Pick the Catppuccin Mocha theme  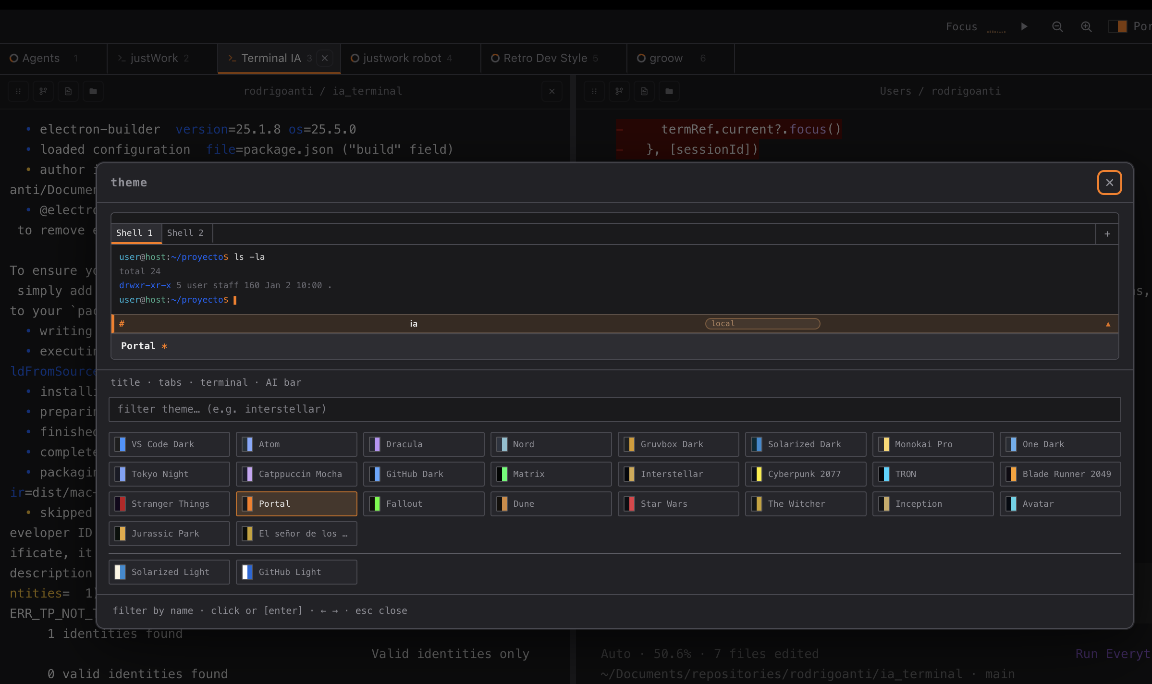pos(296,474)
